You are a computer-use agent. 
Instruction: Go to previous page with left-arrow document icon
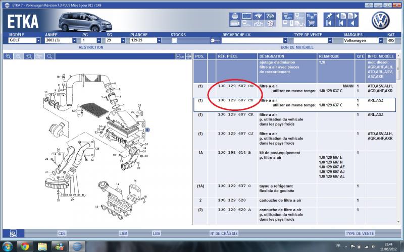341,16
